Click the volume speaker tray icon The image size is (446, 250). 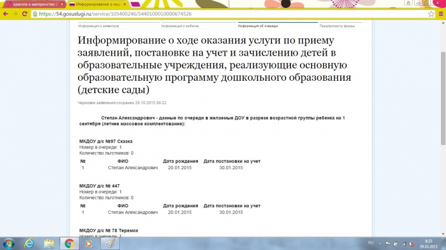(x=411, y=244)
